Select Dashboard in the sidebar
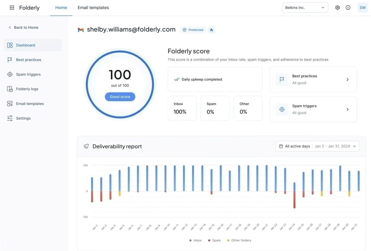371x251 pixels. pos(33,45)
